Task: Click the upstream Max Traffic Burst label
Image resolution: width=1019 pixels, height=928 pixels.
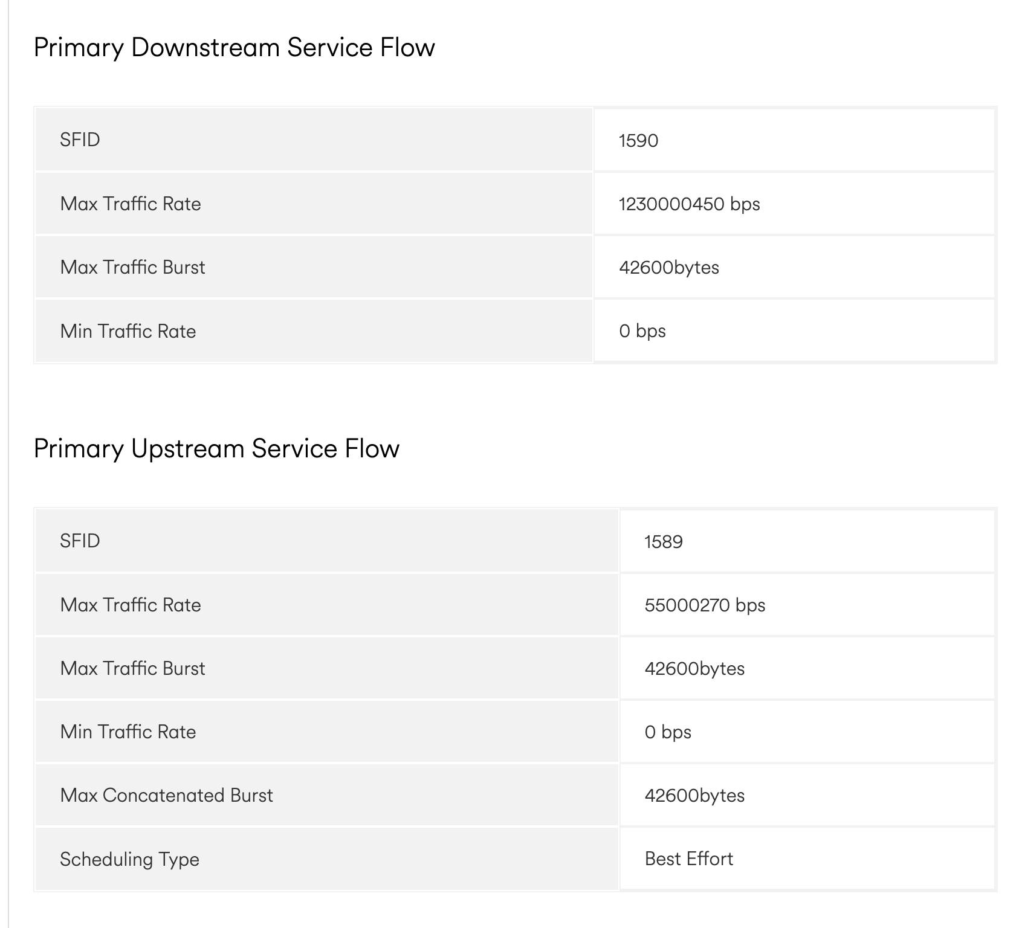Action: coord(132,668)
